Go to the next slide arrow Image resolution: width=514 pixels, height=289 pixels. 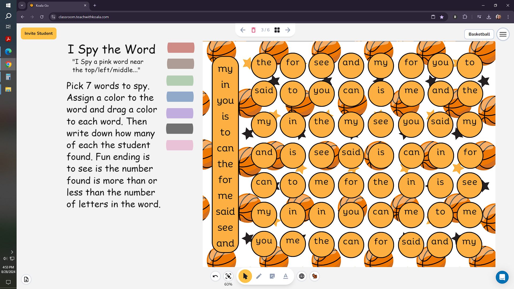[x=288, y=30]
